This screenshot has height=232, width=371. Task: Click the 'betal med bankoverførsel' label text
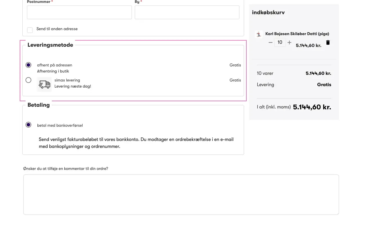[60, 125]
